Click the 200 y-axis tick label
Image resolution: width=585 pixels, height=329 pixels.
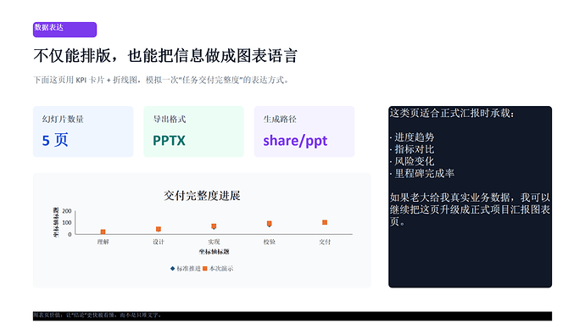pos(67,211)
